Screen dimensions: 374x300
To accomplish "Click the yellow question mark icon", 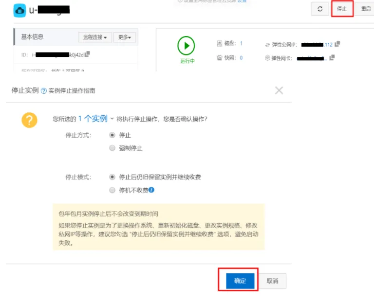I will pyautogui.click(x=29, y=120).
